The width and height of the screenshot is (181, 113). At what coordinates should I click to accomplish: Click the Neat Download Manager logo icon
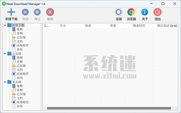4,4
